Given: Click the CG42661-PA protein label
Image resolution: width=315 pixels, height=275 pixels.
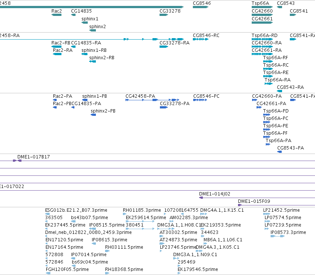Looking at the screenshot, I should (271, 104).
